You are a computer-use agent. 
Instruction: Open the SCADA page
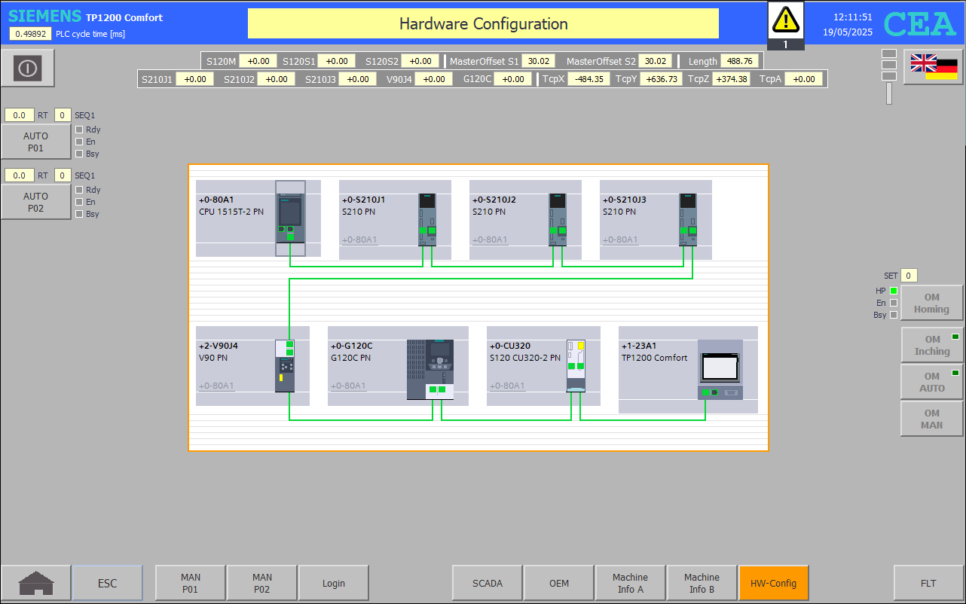pos(487,583)
